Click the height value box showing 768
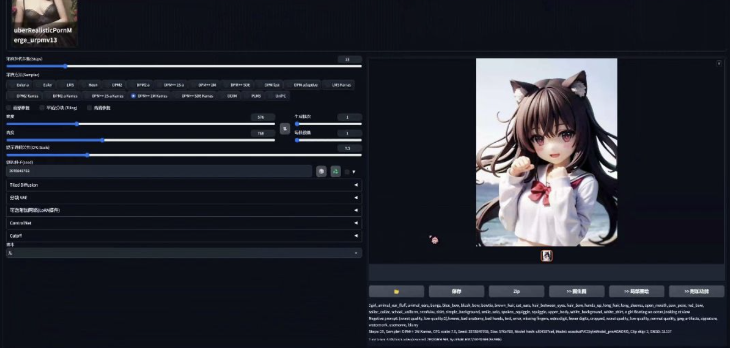The height and width of the screenshot is (348, 730). tap(263, 133)
